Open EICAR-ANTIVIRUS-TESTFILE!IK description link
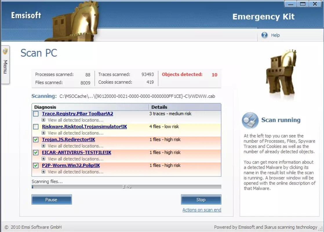Screen dimensions: 324x232 77,152
